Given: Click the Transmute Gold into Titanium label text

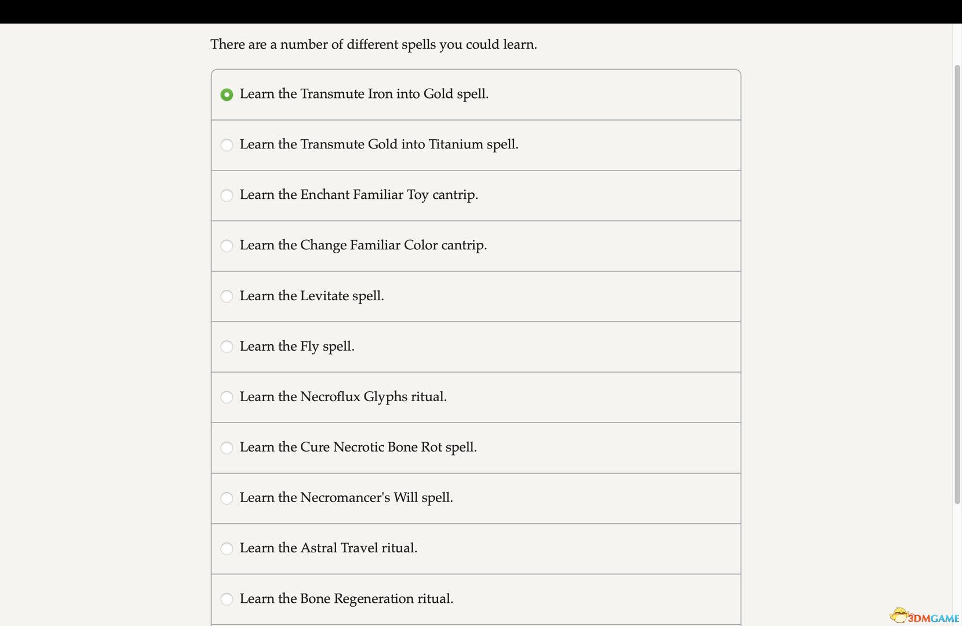Looking at the screenshot, I should 379,144.
